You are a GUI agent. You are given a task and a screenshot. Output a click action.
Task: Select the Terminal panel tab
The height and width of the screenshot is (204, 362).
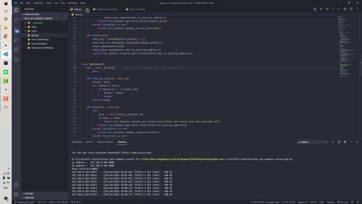(x=122, y=142)
